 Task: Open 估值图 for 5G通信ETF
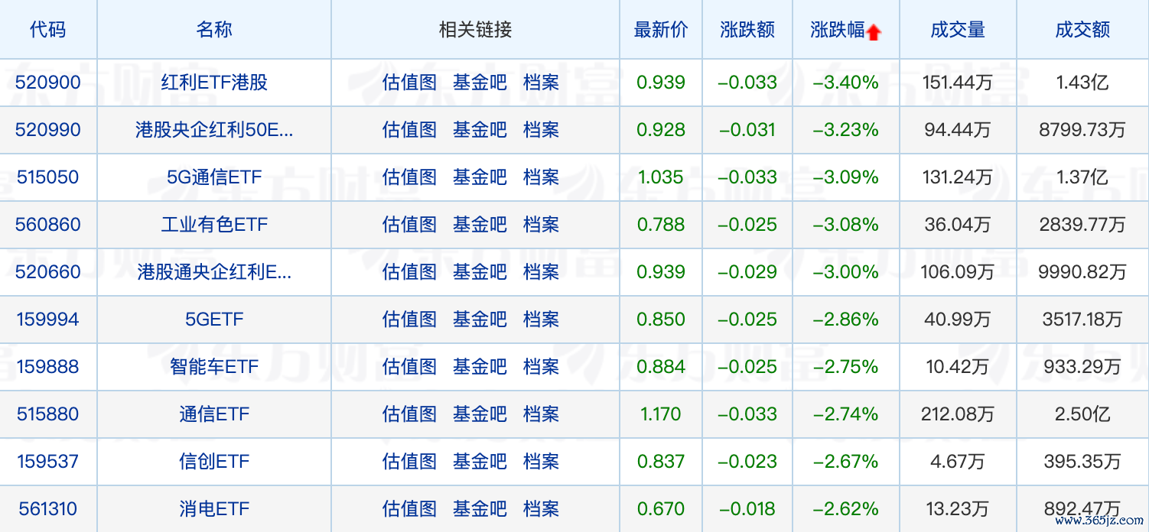click(409, 177)
